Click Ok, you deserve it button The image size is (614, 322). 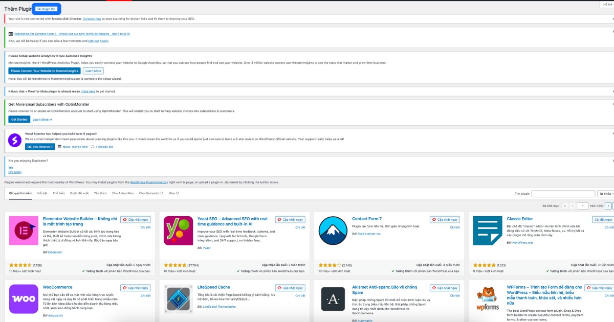39,147
